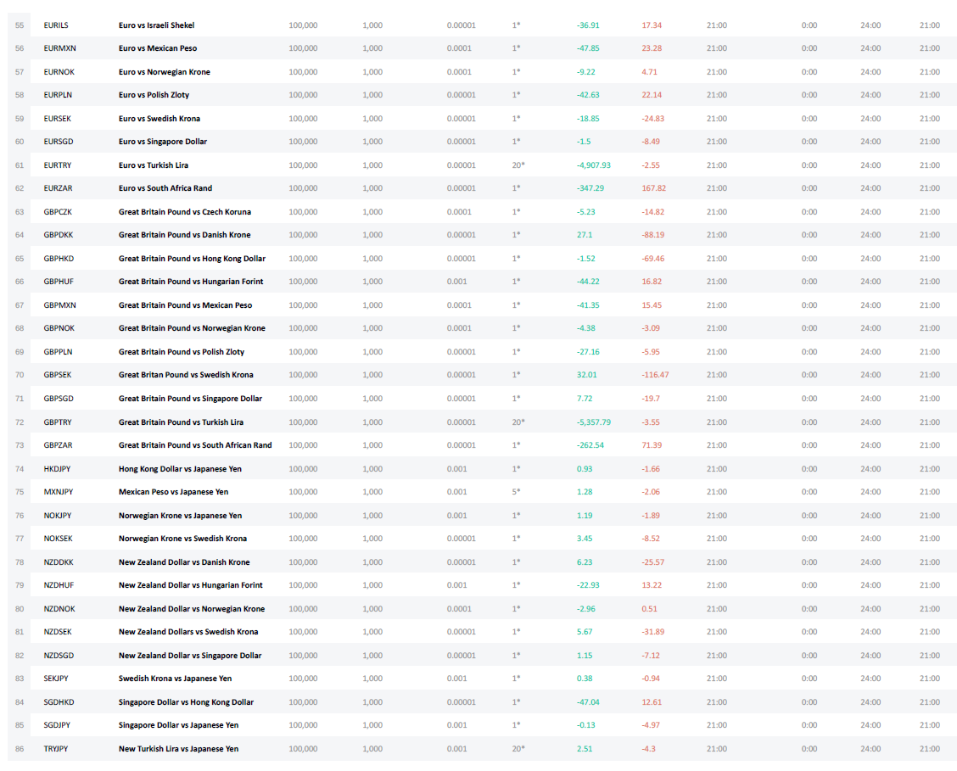Click 'Swedish Krona vs Japanese Yen'
The height and width of the screenshot is (771, 957).
(x=175, y=679)
